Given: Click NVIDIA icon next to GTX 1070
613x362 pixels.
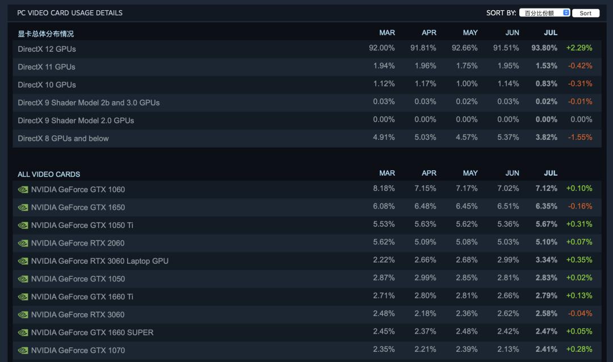Looking at the screenshot, I should pyautogui.click(x=23, y=351).
